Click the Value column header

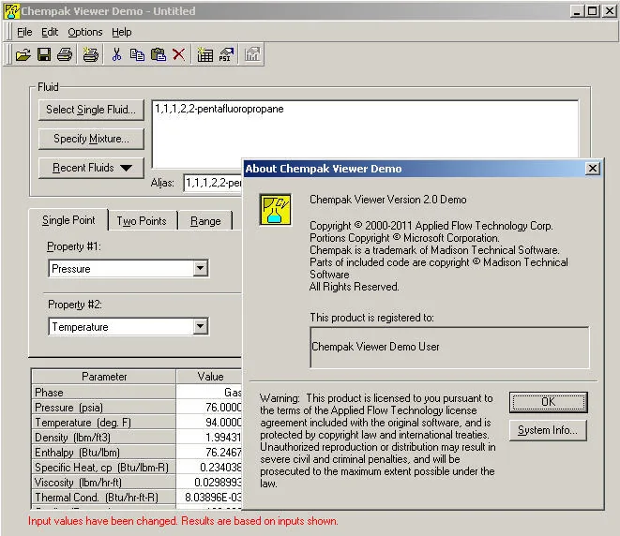[x=209, y=377]
